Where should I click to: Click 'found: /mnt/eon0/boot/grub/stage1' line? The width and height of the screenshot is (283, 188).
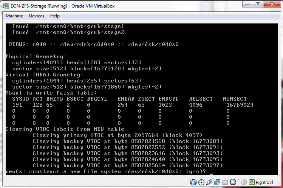pyautogui.click(x=68, y=26)
